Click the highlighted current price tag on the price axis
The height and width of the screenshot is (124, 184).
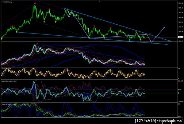coord(181,37)
